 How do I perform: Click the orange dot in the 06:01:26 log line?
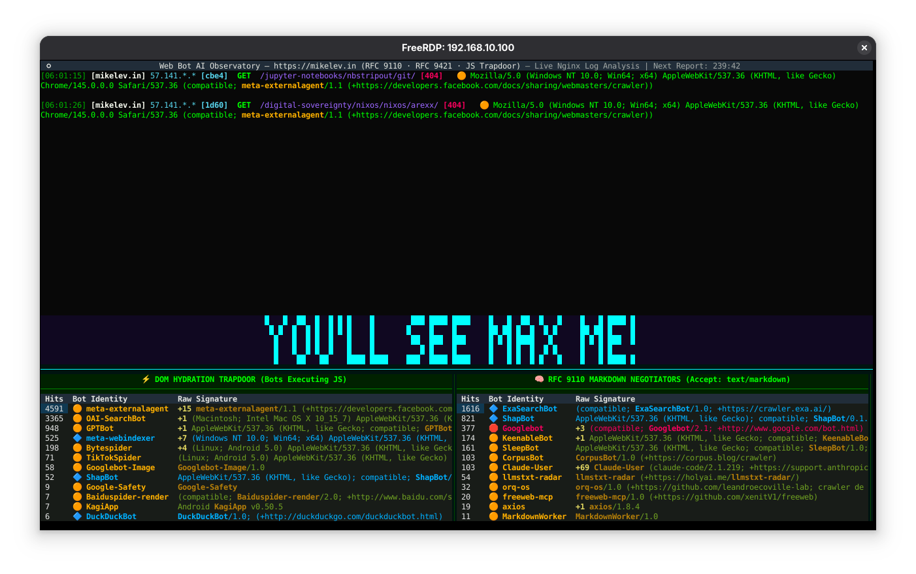pyautogui.click(x=484, y=105)
